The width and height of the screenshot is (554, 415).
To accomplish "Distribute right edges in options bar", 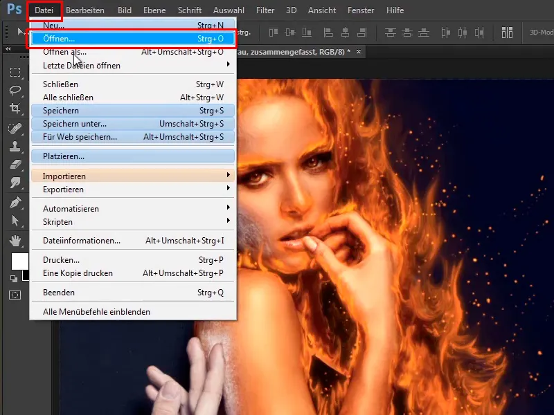I will coord(479,33).
